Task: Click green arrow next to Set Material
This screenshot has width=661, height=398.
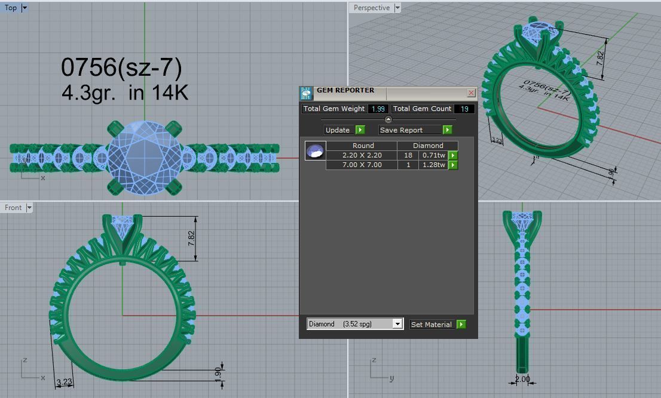Action: [x=461, y=325]
